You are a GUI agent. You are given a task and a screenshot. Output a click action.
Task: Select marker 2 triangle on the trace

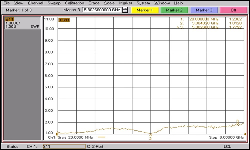[x=151, y=135]
